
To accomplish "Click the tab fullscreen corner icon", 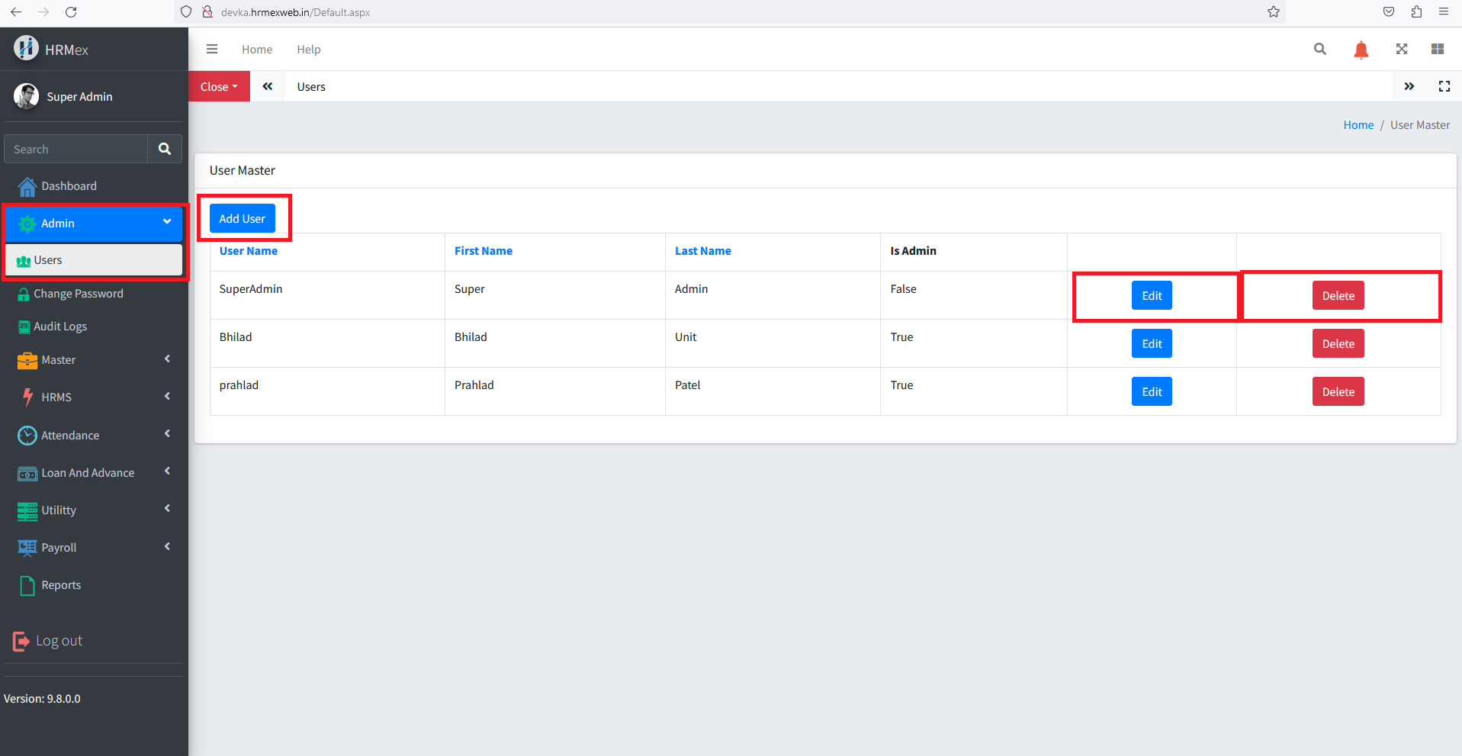I will pyautogui.click(x=1444, y=86).
